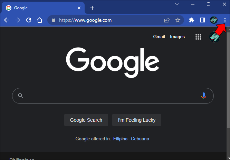Click the back navigation arrow
Screen dimensions: 230x160
pyautogui.click(x=6, y=20)
